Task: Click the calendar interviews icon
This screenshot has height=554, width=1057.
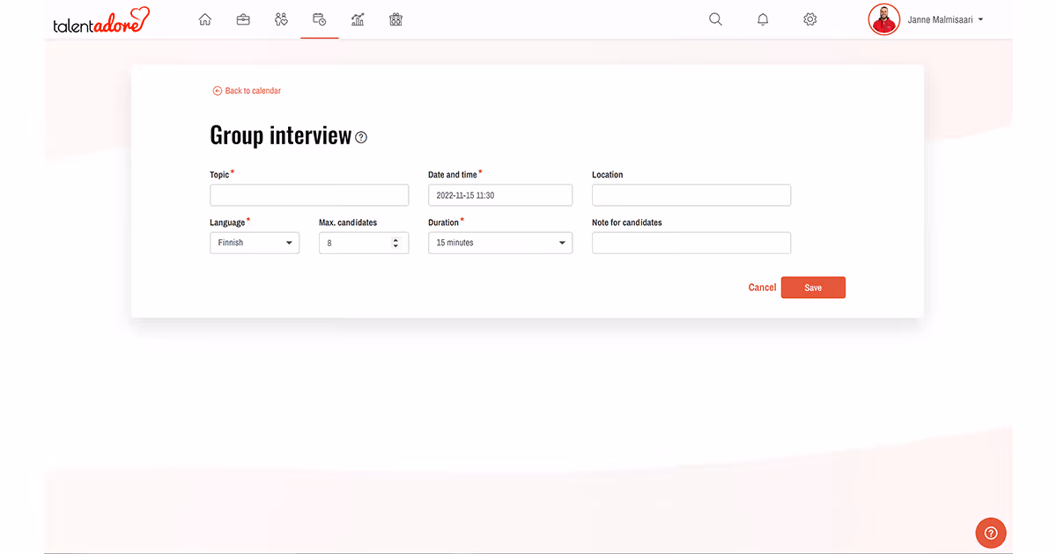Action: (x=319, y=18)
